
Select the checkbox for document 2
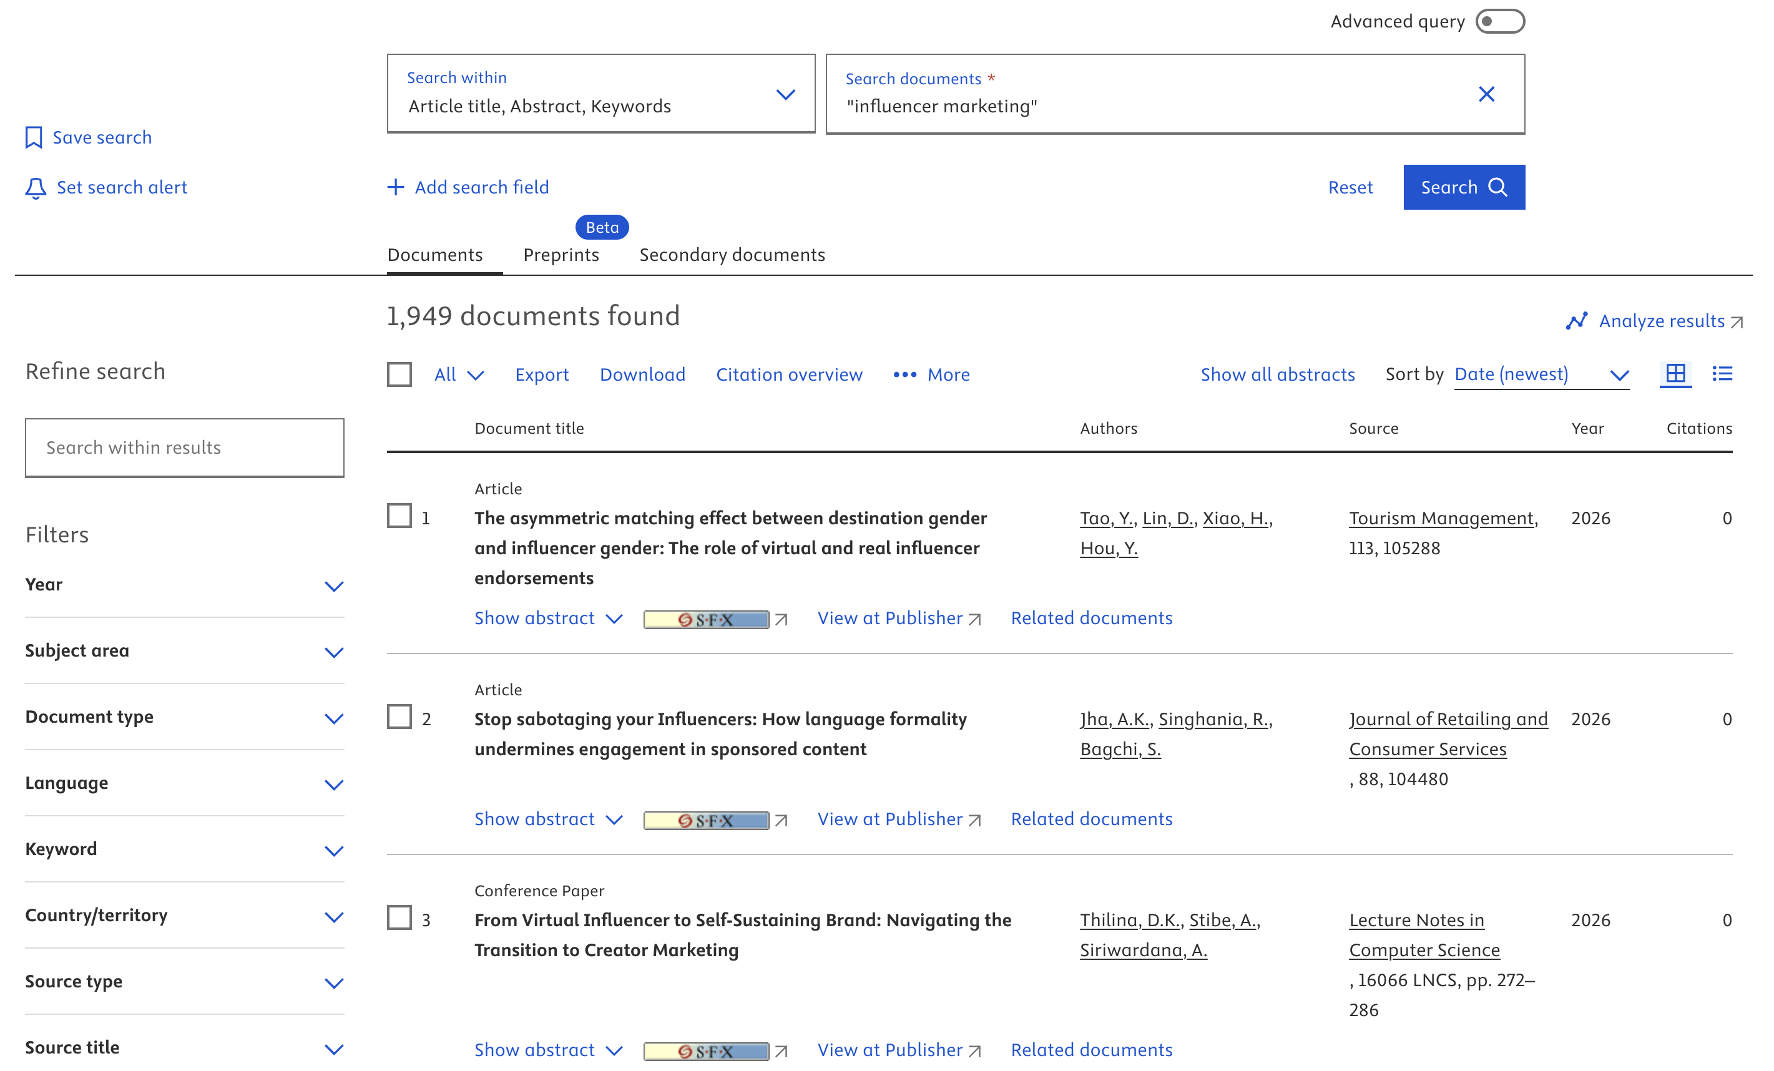399,717
